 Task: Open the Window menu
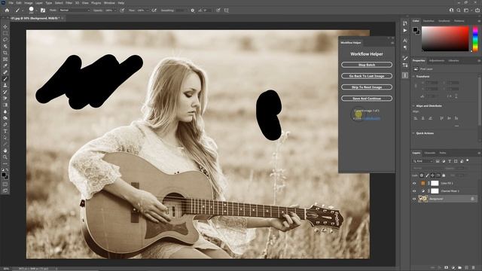tap(109, 3)
